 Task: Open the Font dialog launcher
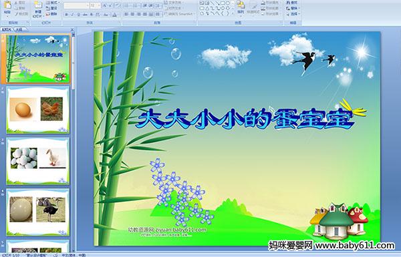[119, 23]
